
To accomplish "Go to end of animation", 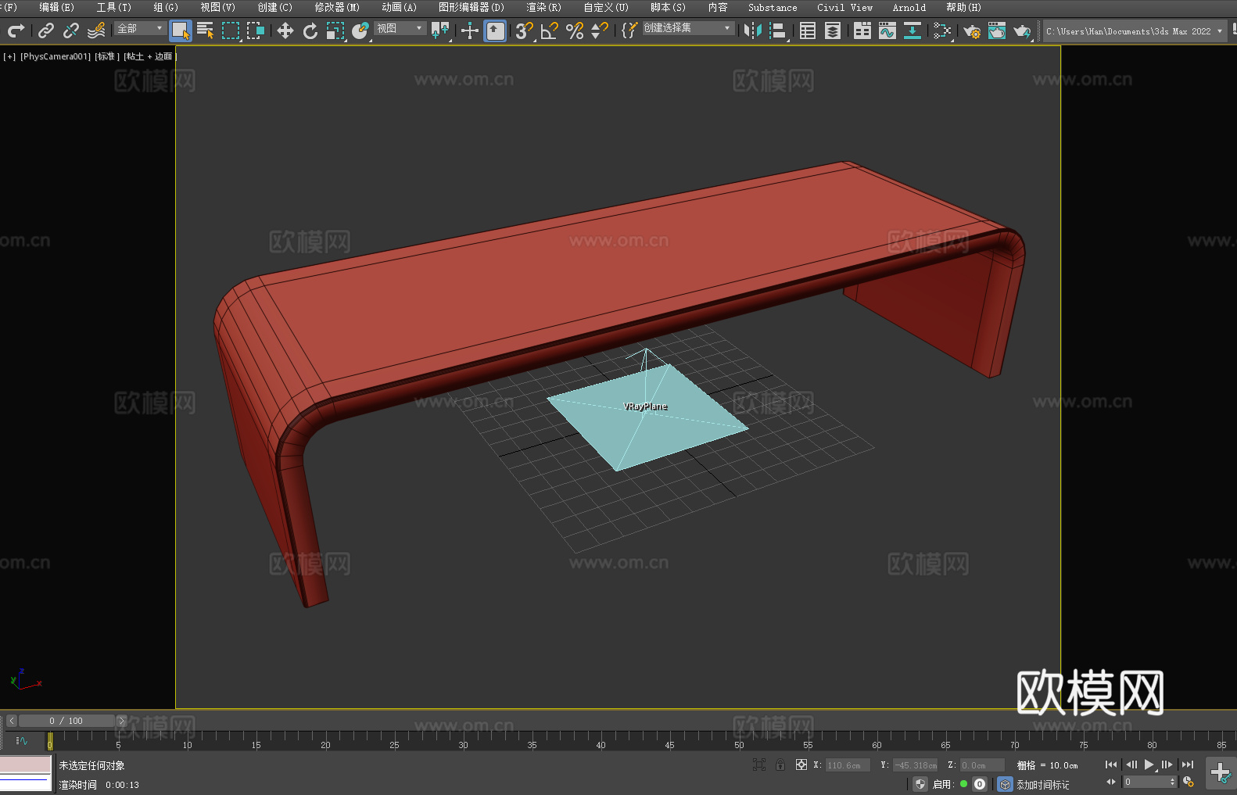I will pos(1188,765).
